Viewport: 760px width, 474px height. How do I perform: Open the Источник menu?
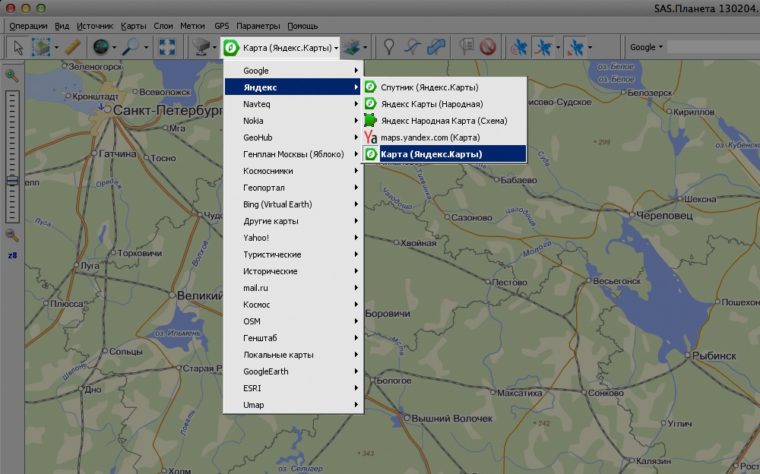(95, 26)
